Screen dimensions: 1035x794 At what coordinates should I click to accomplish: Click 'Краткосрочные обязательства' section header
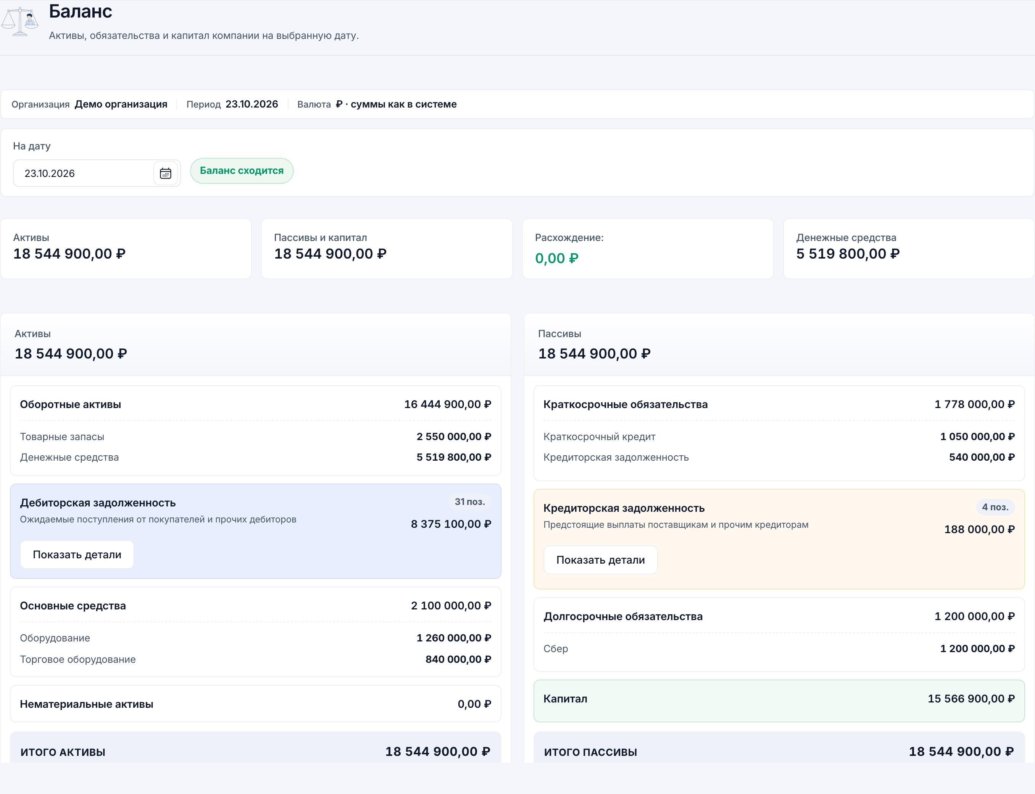coord(779,405)
